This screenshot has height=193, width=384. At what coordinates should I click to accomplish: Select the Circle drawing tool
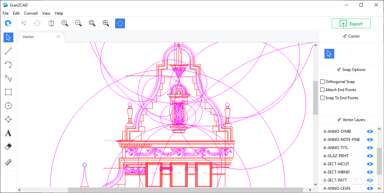(x=8, y=105)
